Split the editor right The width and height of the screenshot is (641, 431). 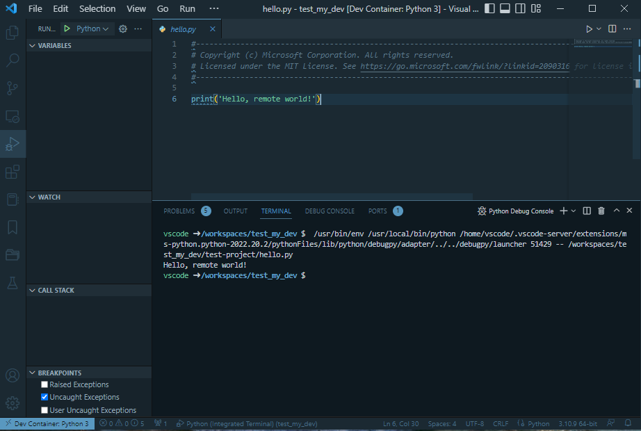point(612,29)
